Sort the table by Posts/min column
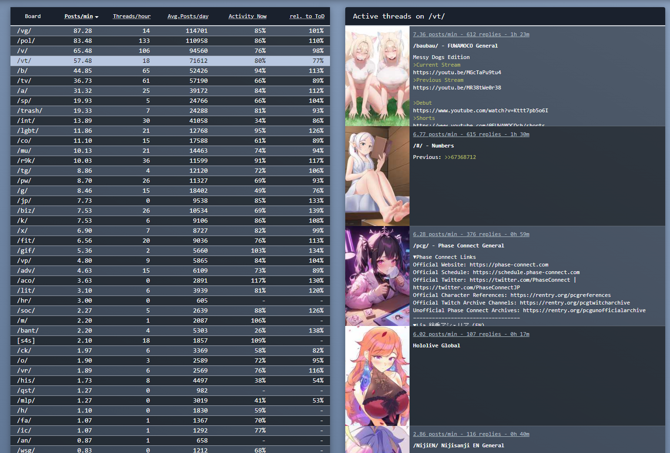The height and width of the screenshot is (453, 670). [x=81, y=16]
